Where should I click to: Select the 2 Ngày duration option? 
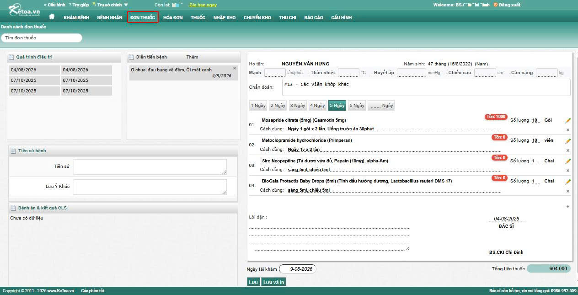[278, 106]
